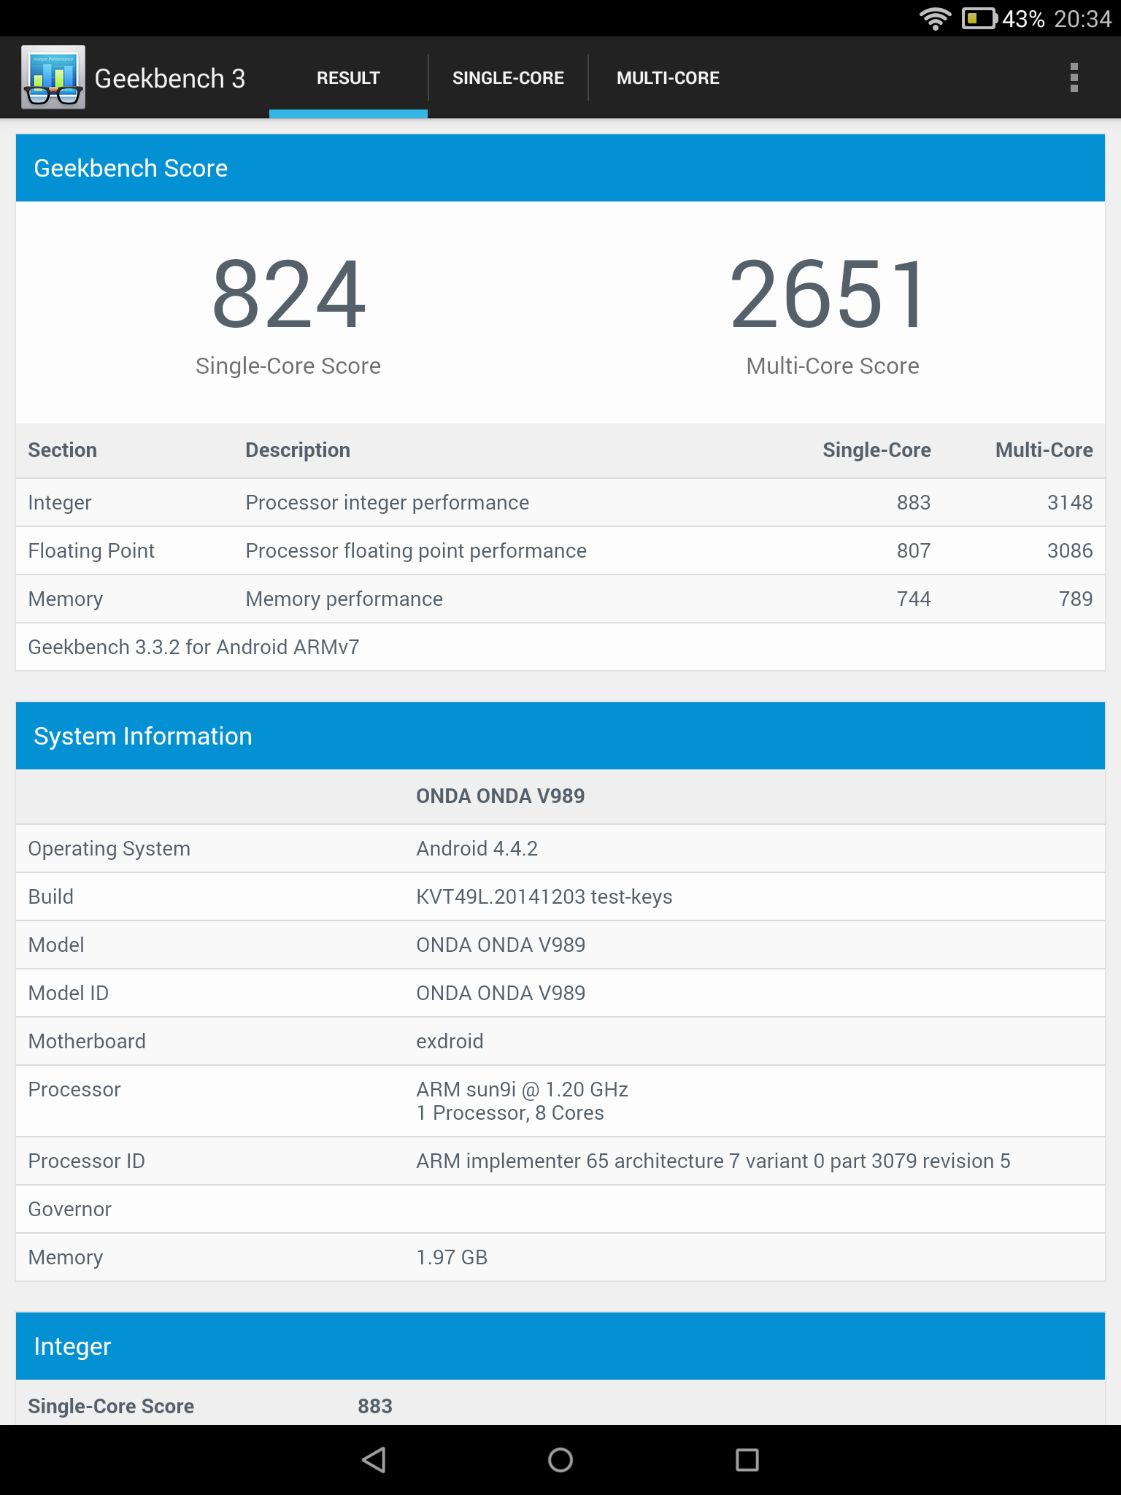Screen dimensions: 1121x1495
Task: Switch to the SINGLE-CORE tab
Action: point(508,78)
